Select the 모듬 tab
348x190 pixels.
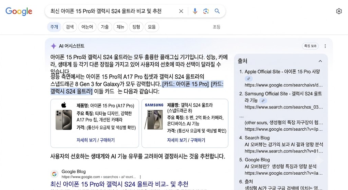click(152, 27)
